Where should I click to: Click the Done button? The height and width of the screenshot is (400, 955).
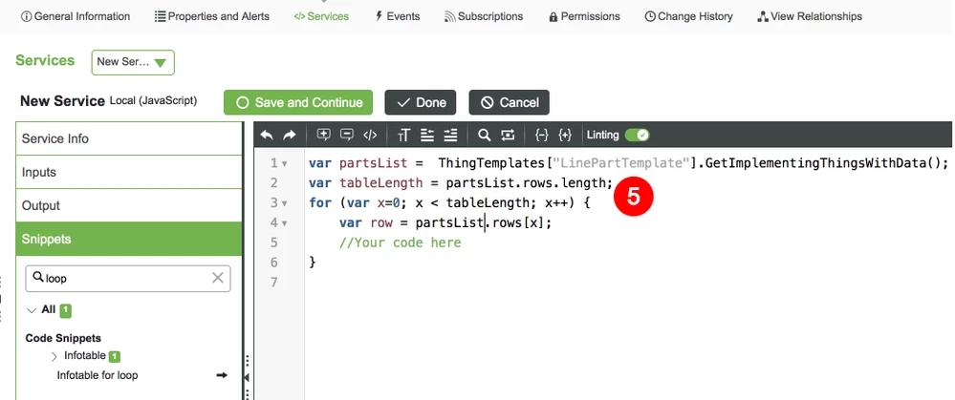(x=421, y=103)
